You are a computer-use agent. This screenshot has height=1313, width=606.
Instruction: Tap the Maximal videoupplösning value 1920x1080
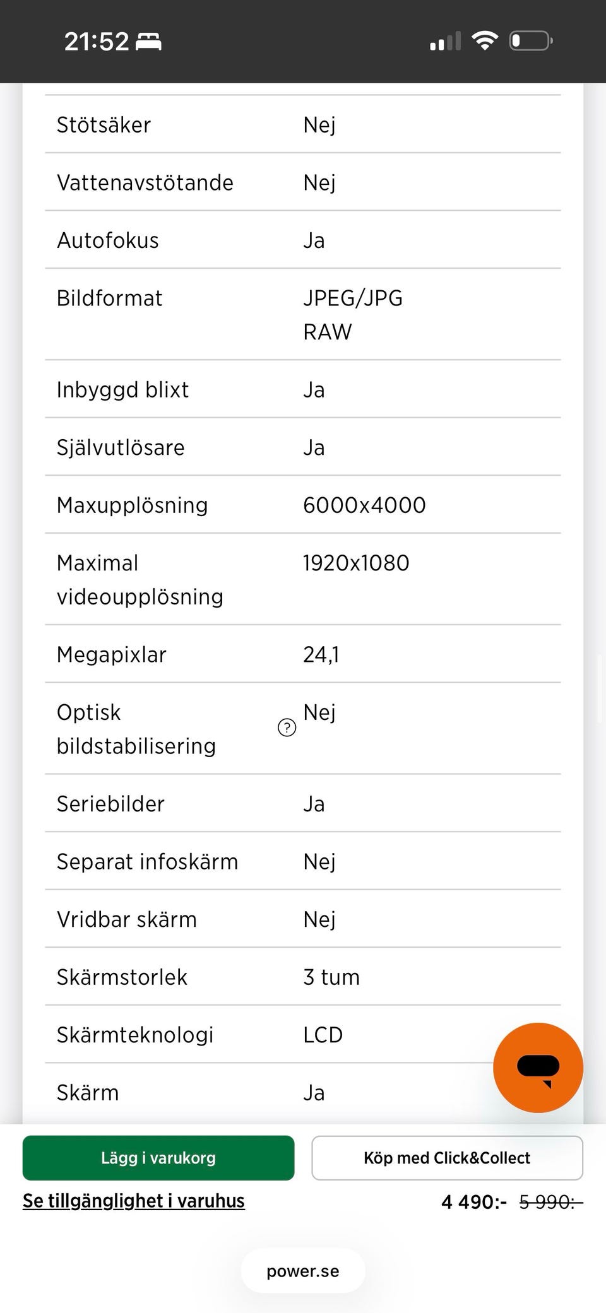pyautogui.click(x=356, y=563)
